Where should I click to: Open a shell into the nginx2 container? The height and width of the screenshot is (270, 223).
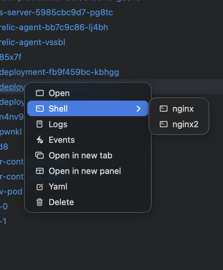pos(185,124)
